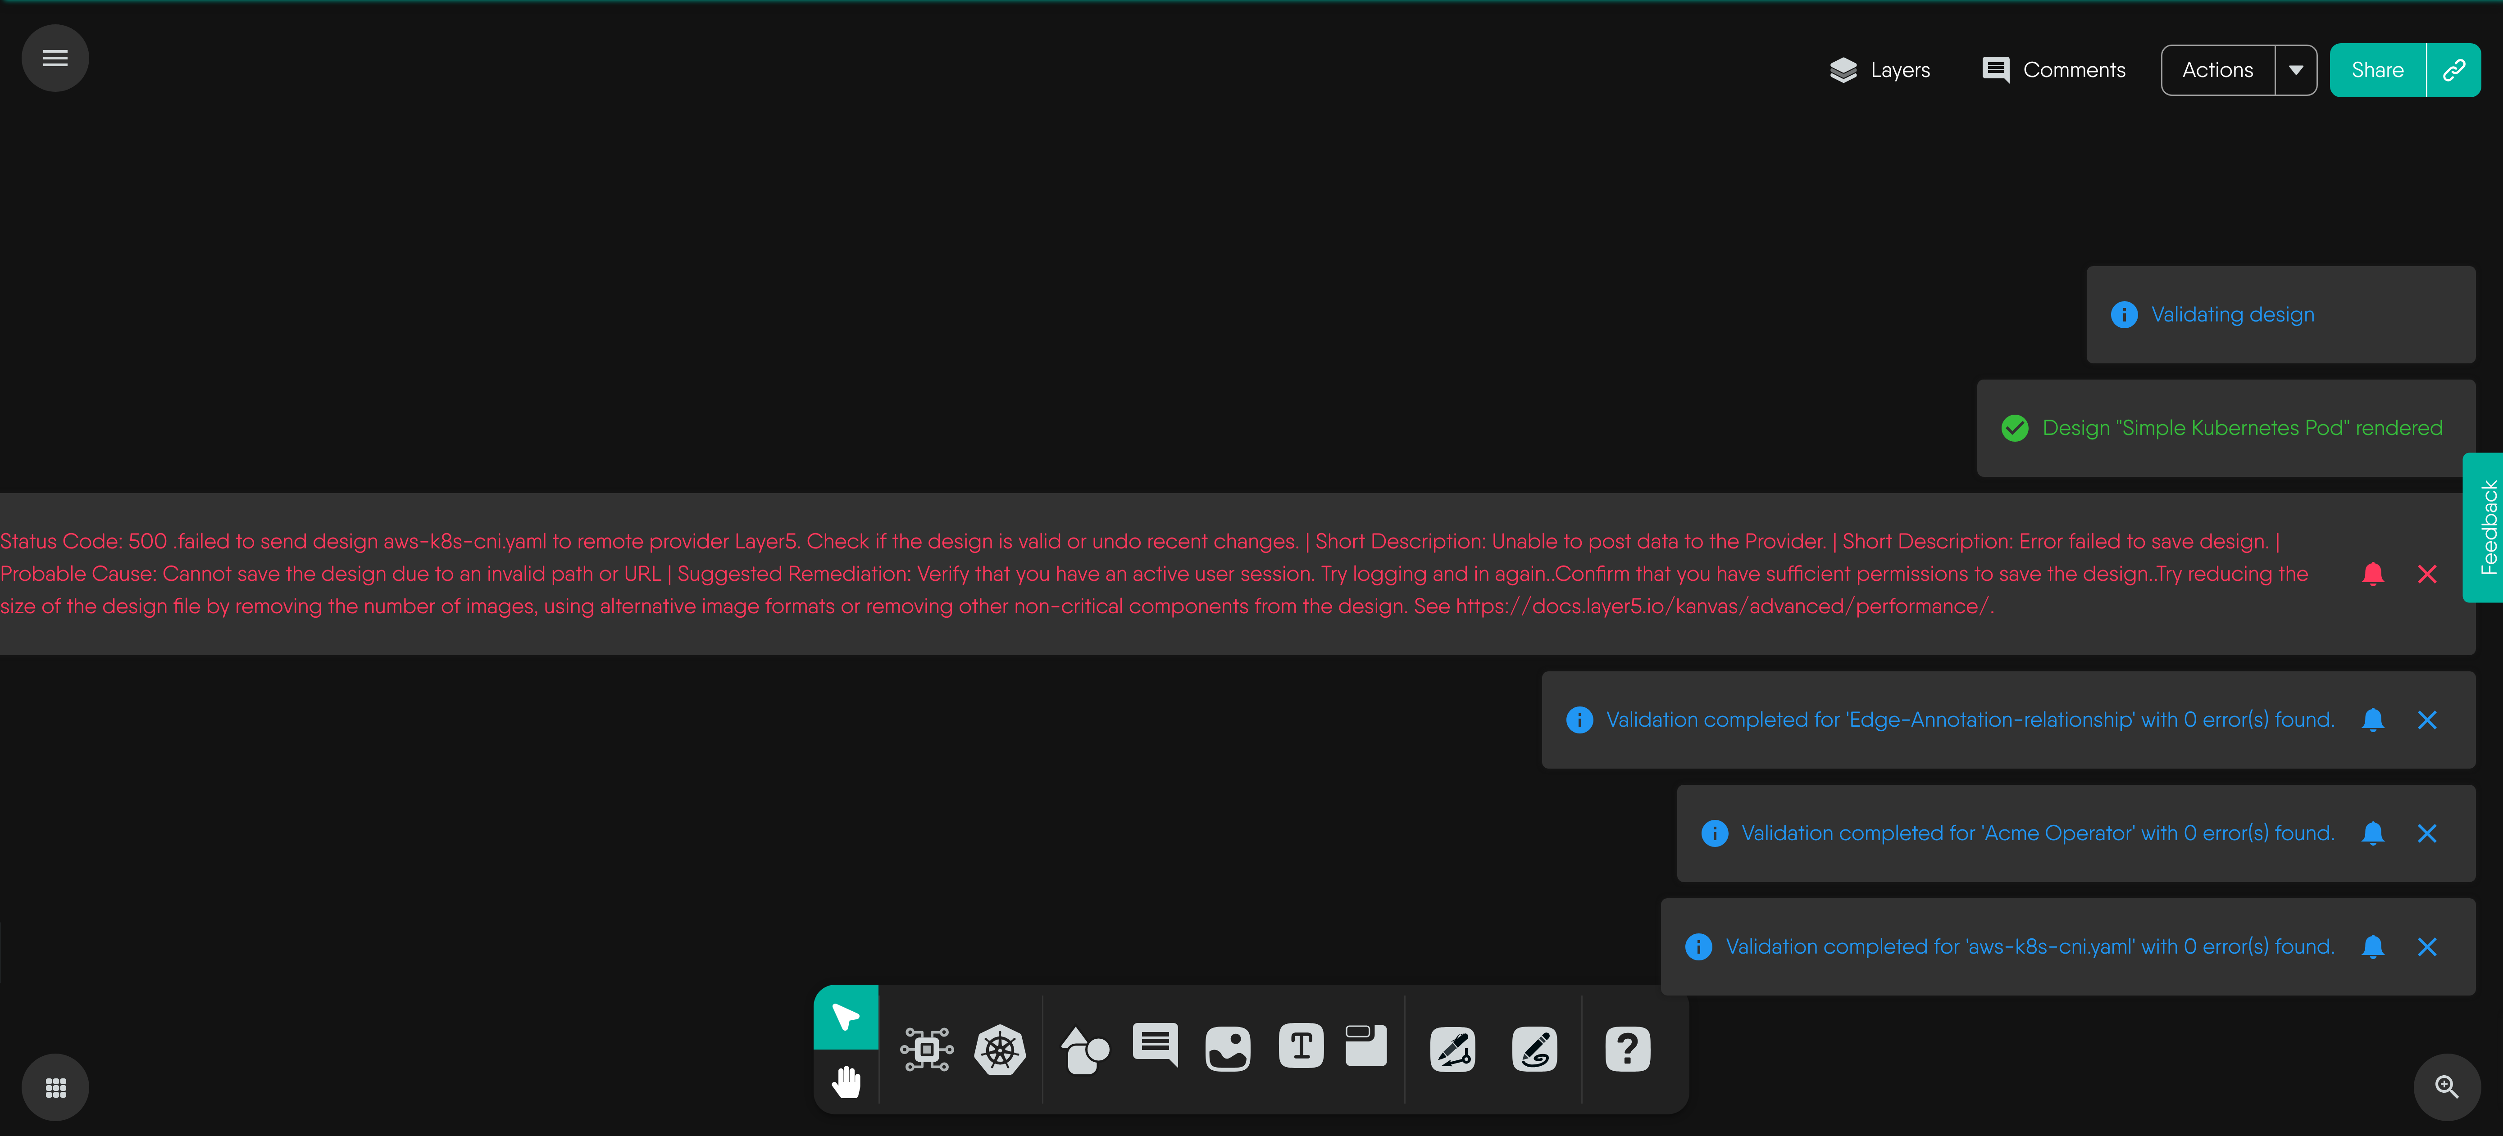Open the Layers panel

pyautogui.click(x=1879, y=70)
